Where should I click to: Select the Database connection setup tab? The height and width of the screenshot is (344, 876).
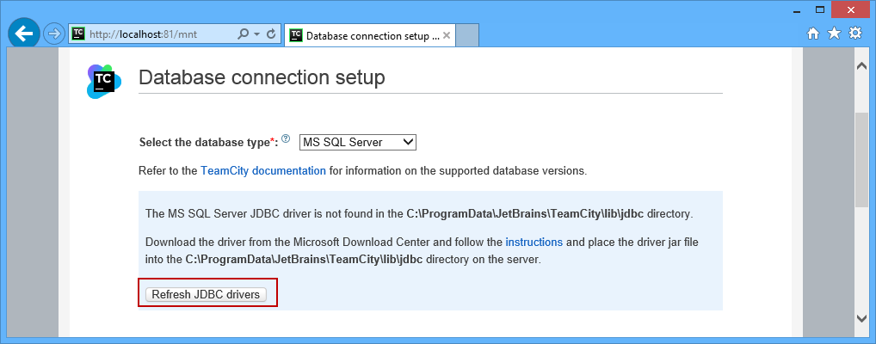coord(364,36)
